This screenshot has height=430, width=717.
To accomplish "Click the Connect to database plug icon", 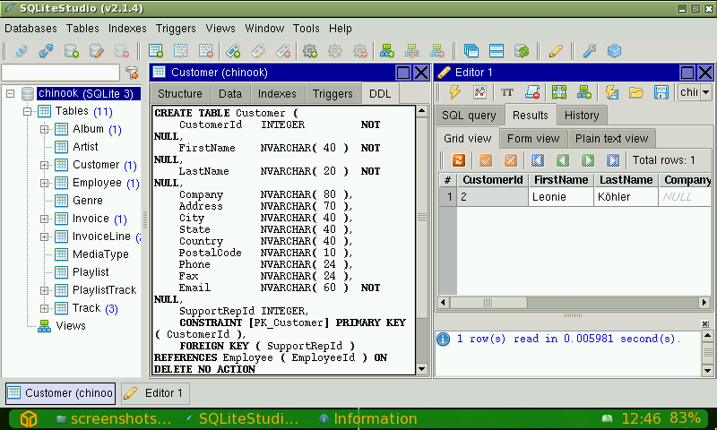I will pos(22,51).
